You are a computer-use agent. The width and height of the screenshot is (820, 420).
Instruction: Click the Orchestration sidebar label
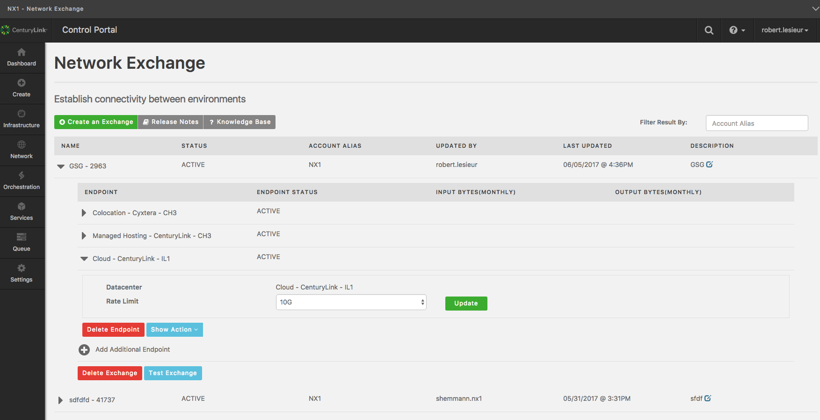pyautogui.click(x=22, y=187)
